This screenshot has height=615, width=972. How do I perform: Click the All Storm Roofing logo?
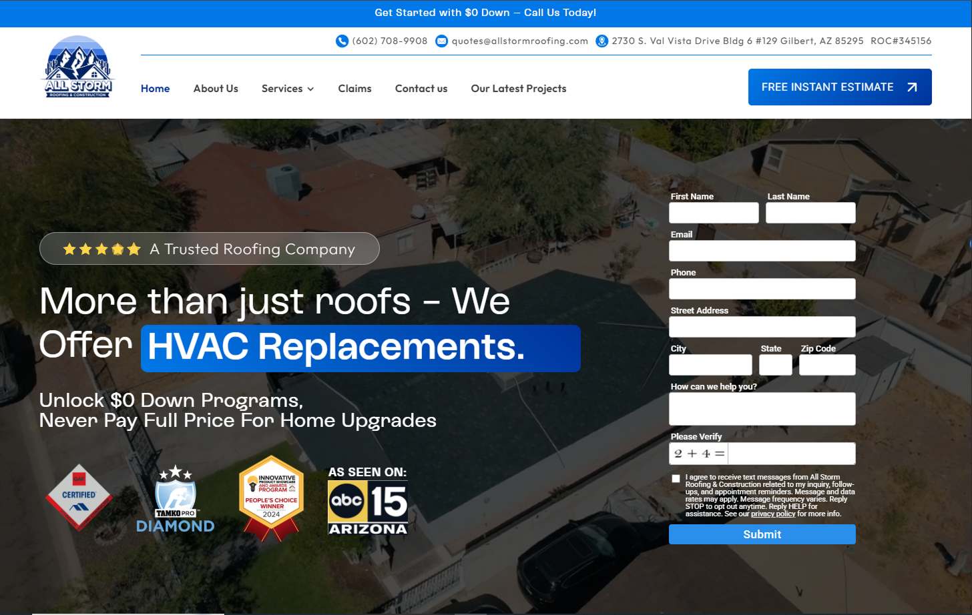coord(79,67)
